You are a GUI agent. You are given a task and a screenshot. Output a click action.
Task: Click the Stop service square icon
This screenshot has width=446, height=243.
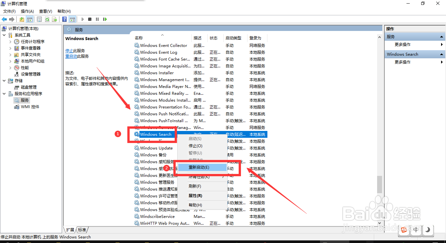pyautogui.click(x=90, y=19)
